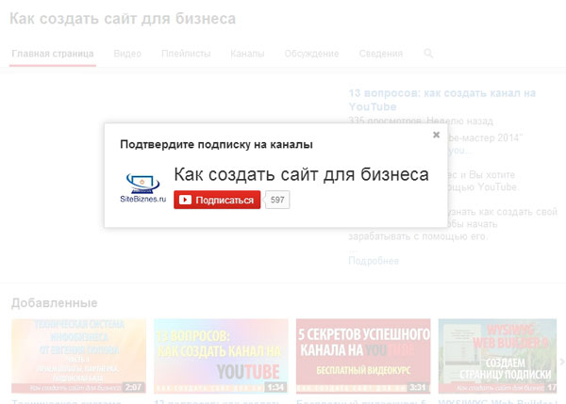Open channel title link in dialog
The image size is (566, 404).
(302, 174)
